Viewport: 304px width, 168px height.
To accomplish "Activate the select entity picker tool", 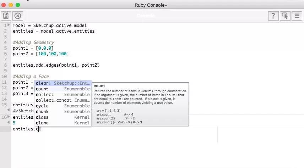I will click(x=285, y=16).
